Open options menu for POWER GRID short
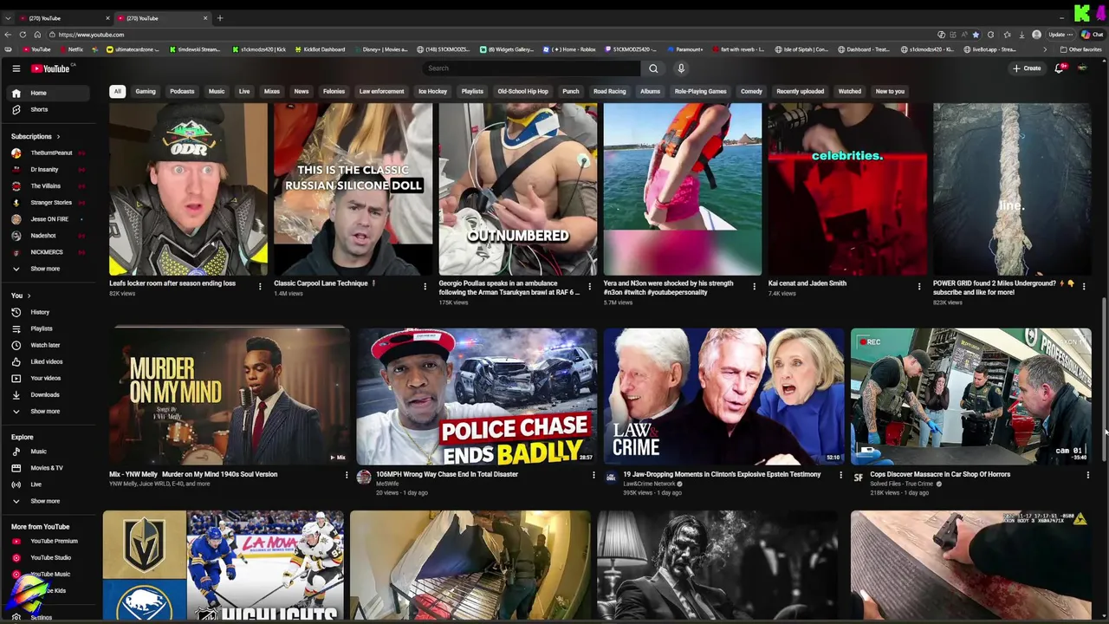Image resolution: width=1109 pixels, height=624 pixels. 1084,286
